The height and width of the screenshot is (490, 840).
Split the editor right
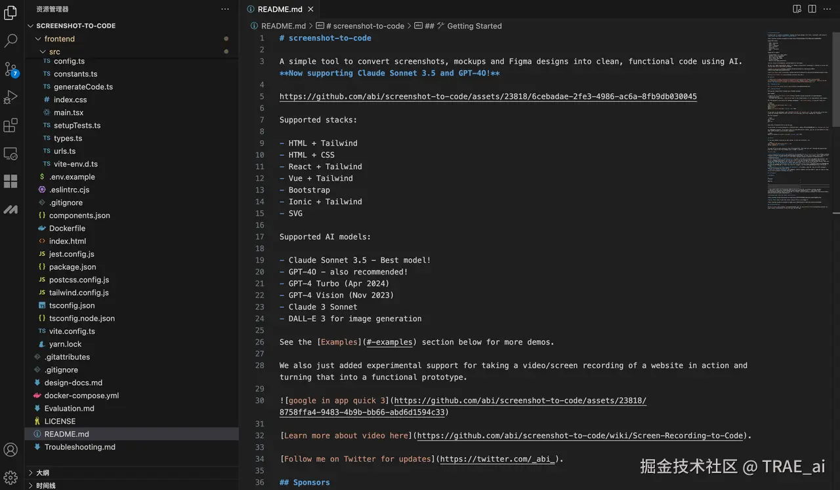(x=812, y=9)
